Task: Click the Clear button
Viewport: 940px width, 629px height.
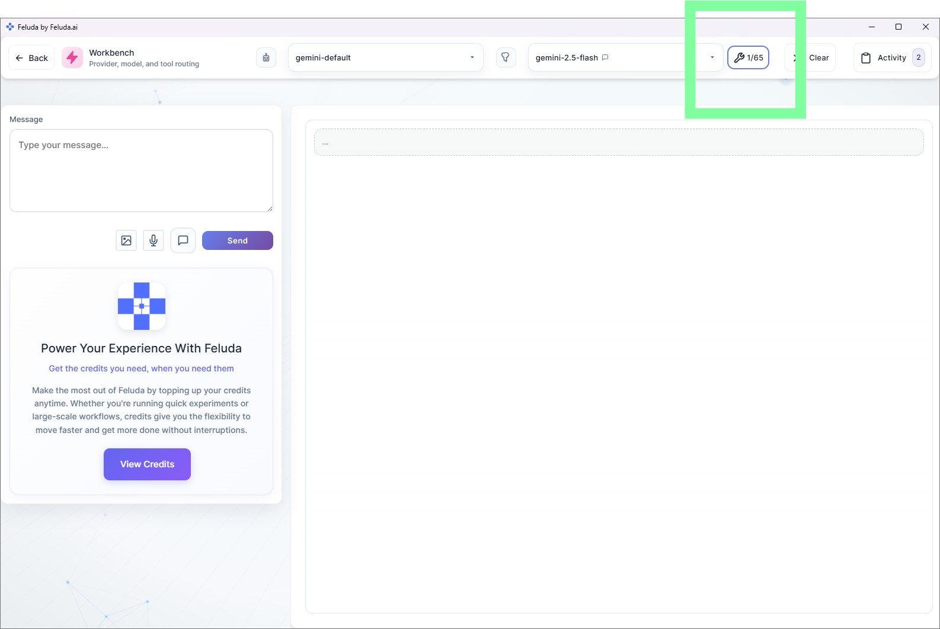Action: click(x=810, y=57)
